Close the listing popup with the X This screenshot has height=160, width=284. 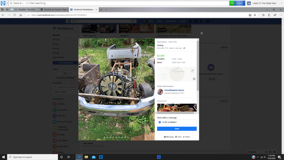tap(202, 33)
